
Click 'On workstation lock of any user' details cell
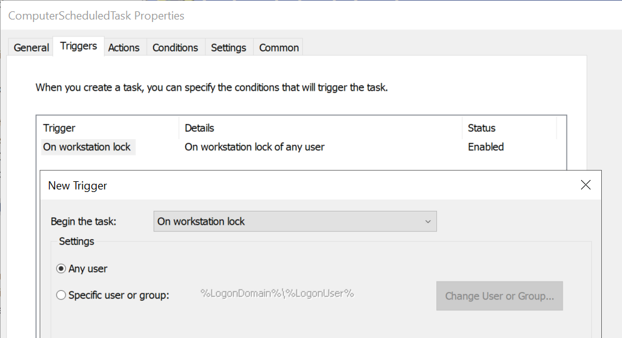click(254, 147)
